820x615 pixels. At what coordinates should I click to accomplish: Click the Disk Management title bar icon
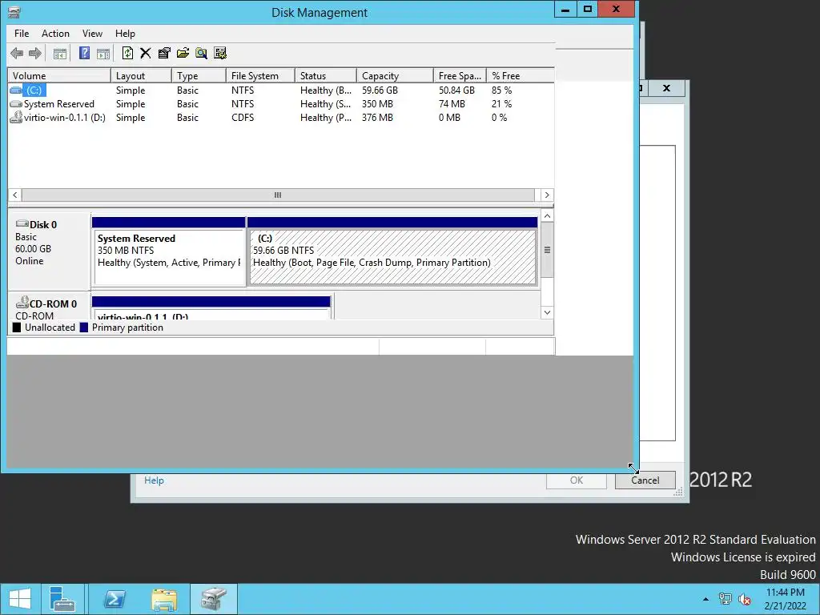click(14, 12)
